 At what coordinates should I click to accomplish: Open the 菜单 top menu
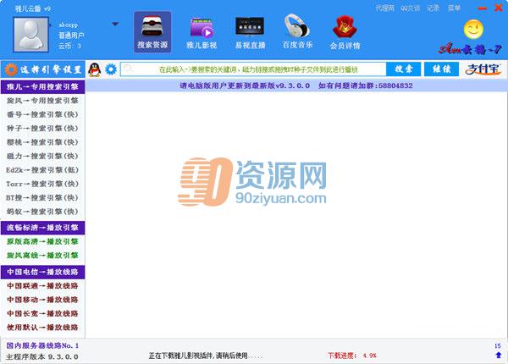pos(454,8)
